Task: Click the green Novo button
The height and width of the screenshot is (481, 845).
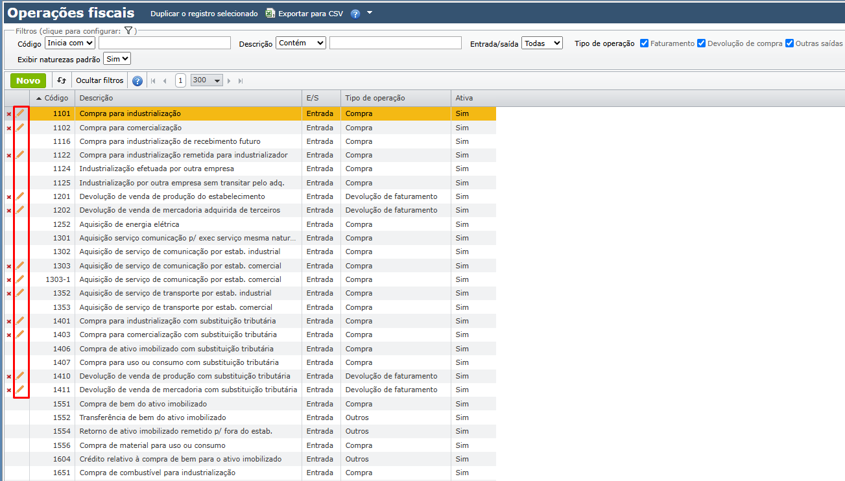Action: (x=28, y=80)
